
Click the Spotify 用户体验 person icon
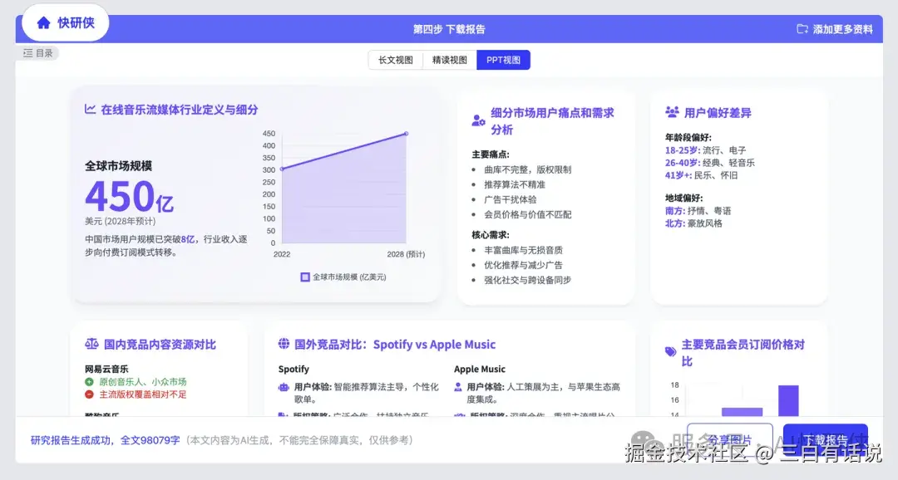click(283, 389)
